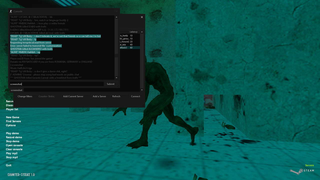Click the console line 'Wrote HalfLife24.tga'
Image resolution: width=320 pixels, height=180 pixels.
coord(21,68)
